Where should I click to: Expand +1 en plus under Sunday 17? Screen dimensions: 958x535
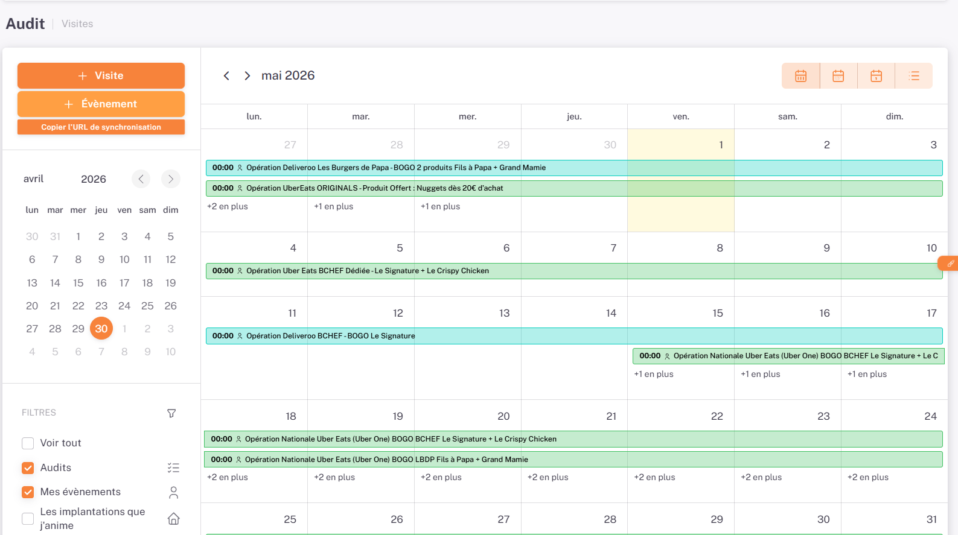(867, 374)
